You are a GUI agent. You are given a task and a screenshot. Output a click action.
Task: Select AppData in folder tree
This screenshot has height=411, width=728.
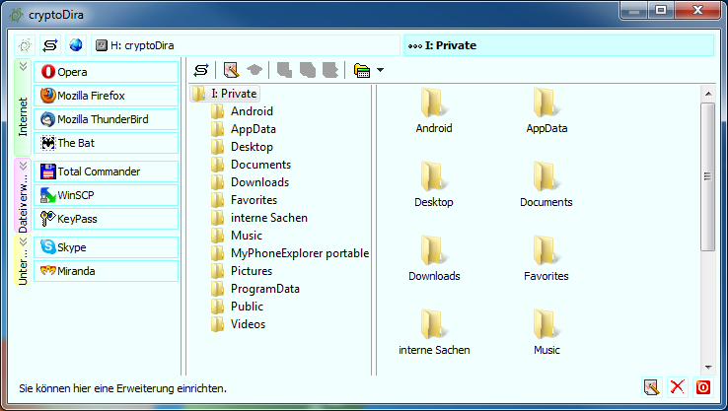pos(254,129)
